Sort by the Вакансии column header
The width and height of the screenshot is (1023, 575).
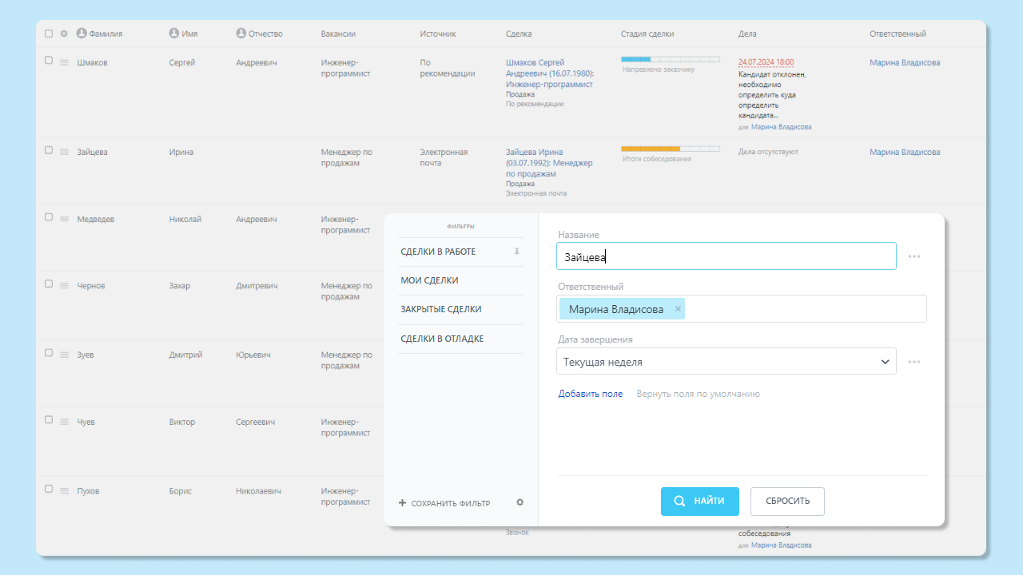coord(338,34)
